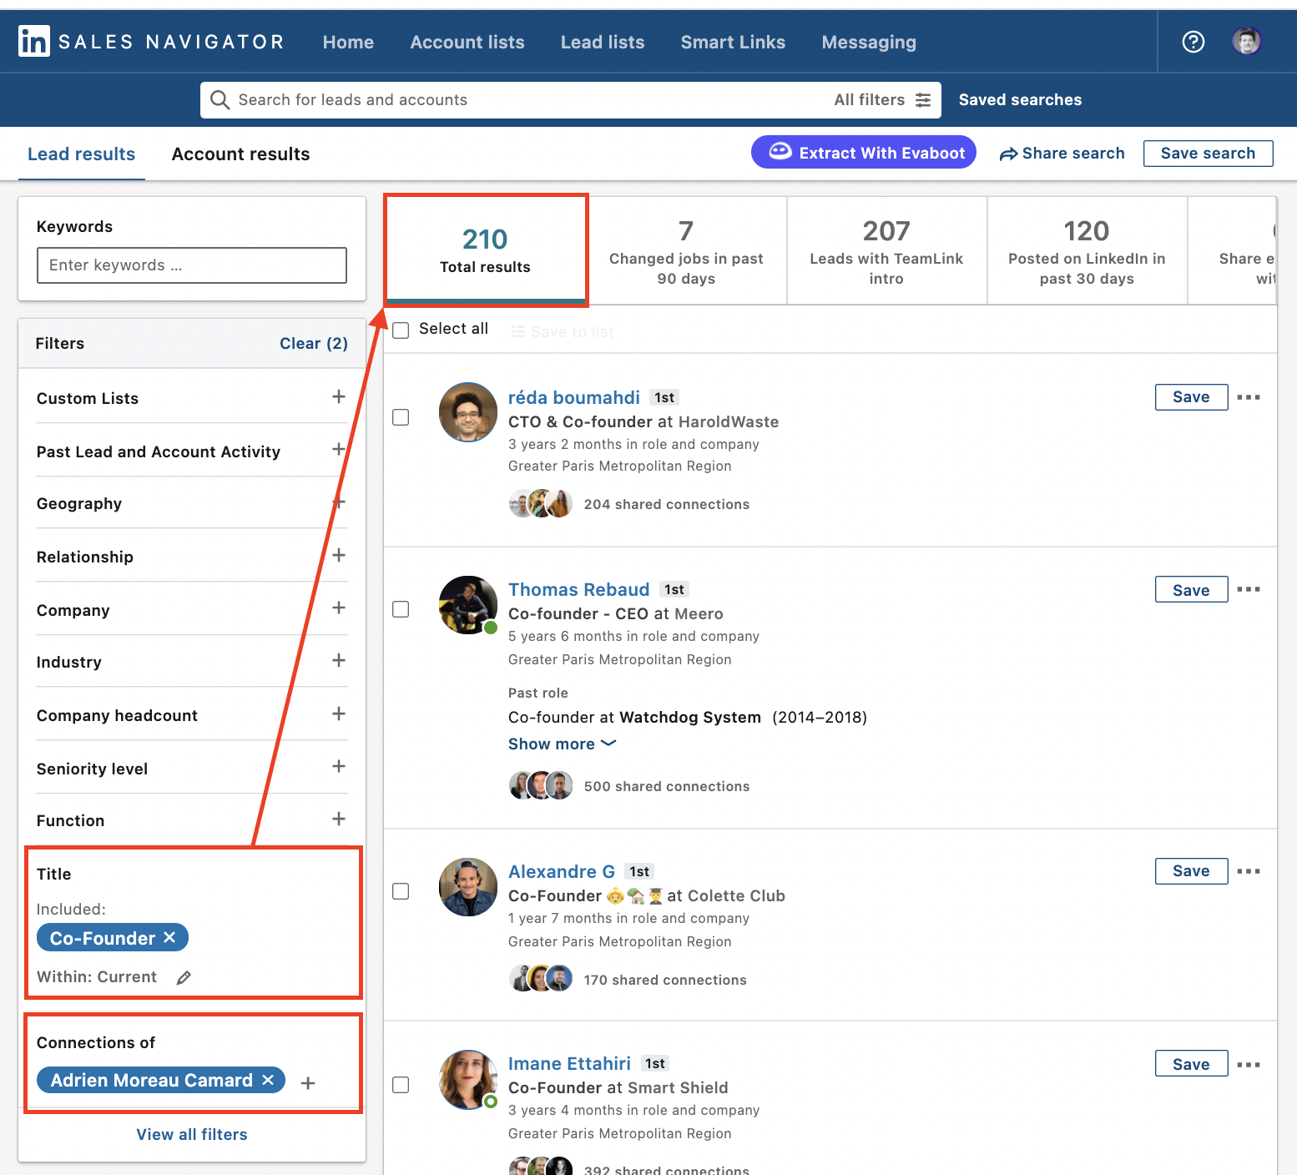Image resolution: width=1297 pixels, height=1175 pixels.
Task: Select Alexandre G's checkbox
Action: [x=401, y=891]
